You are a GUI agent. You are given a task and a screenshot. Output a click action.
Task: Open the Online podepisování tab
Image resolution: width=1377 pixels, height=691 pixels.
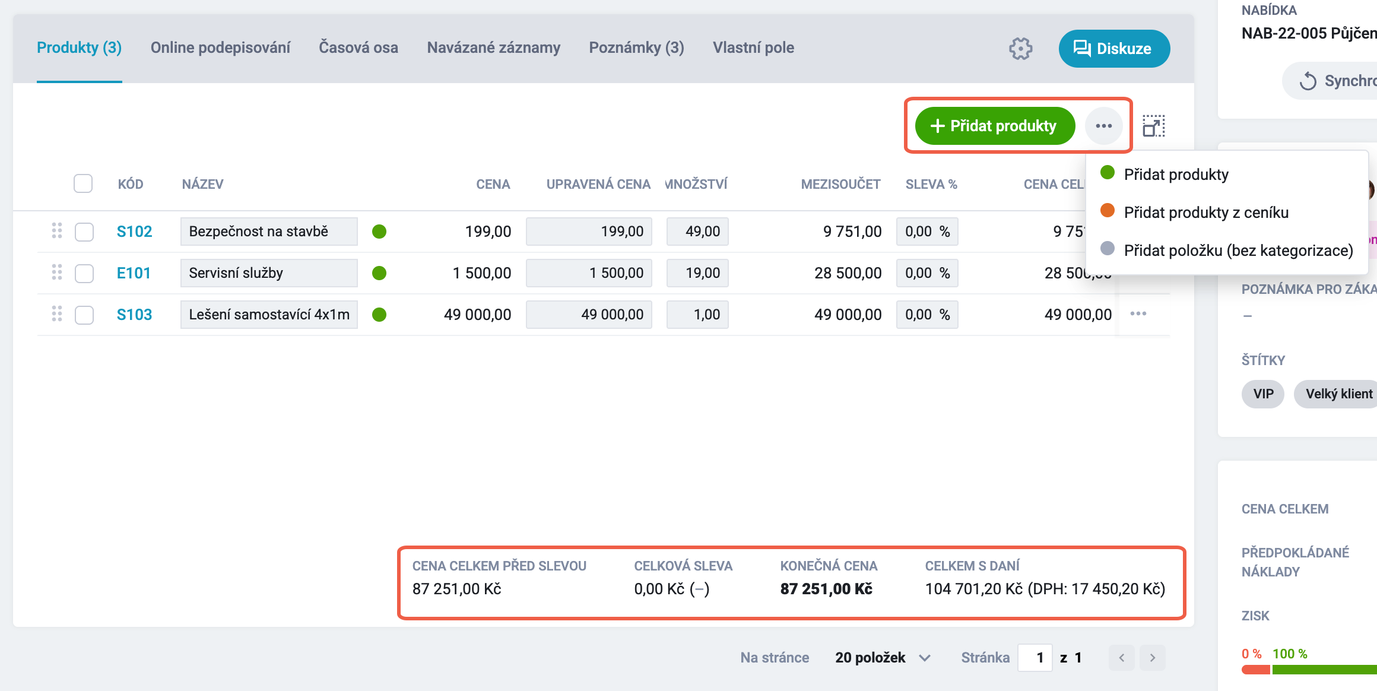(x=220, y=47)
